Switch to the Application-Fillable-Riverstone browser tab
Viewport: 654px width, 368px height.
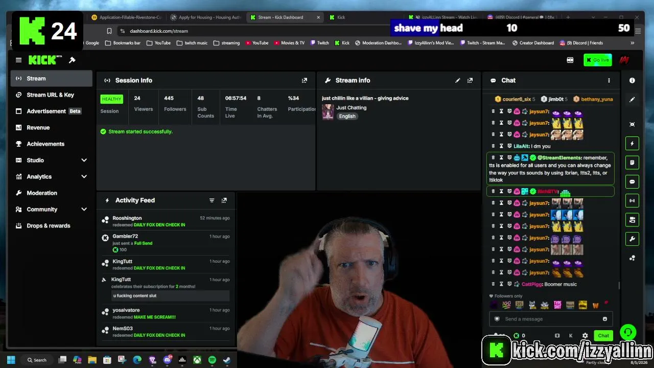(x=126, y=17)
